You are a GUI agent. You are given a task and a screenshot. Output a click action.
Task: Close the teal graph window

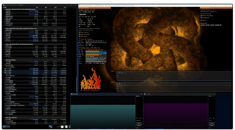click(x=141, y=94)
